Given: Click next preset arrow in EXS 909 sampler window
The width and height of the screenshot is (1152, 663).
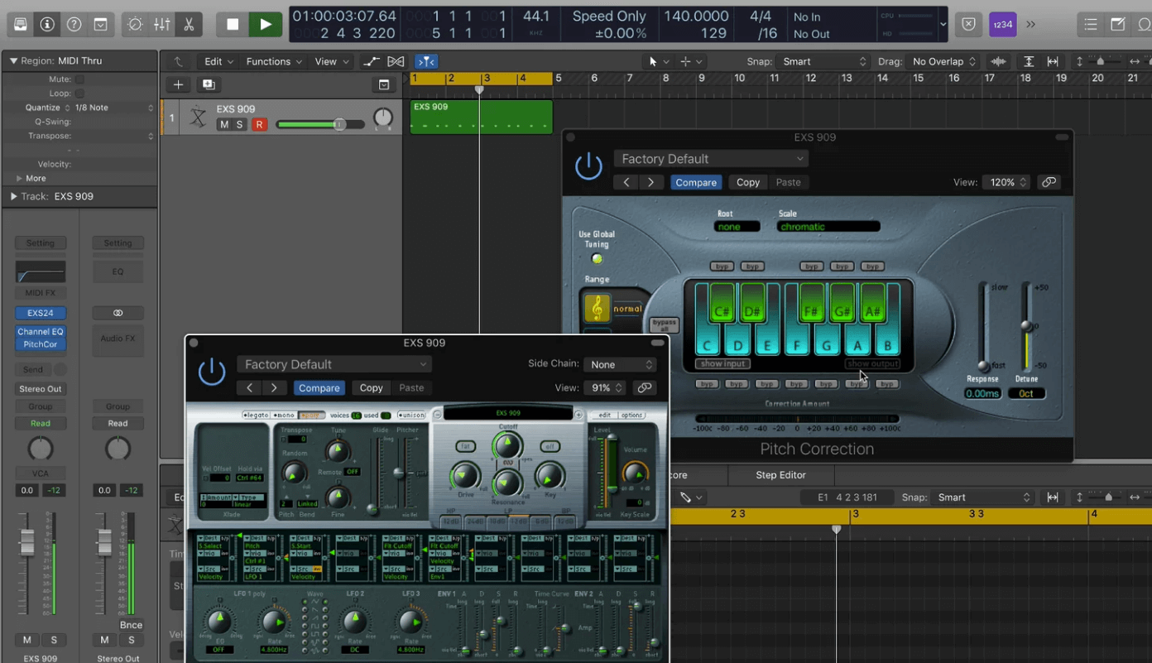Looking at the screenshot, I should click(274, 387).
